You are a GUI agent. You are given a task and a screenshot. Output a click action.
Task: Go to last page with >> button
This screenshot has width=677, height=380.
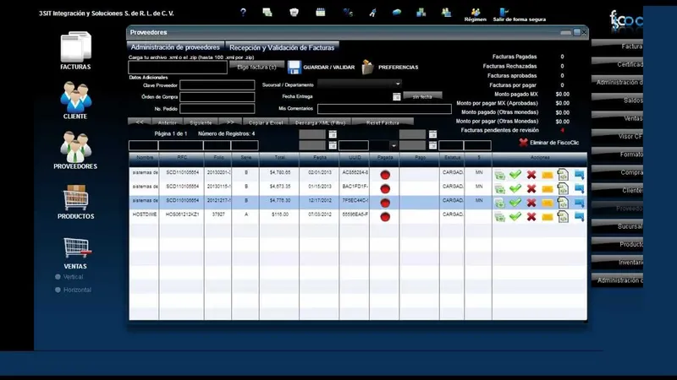tap(230, 122)
